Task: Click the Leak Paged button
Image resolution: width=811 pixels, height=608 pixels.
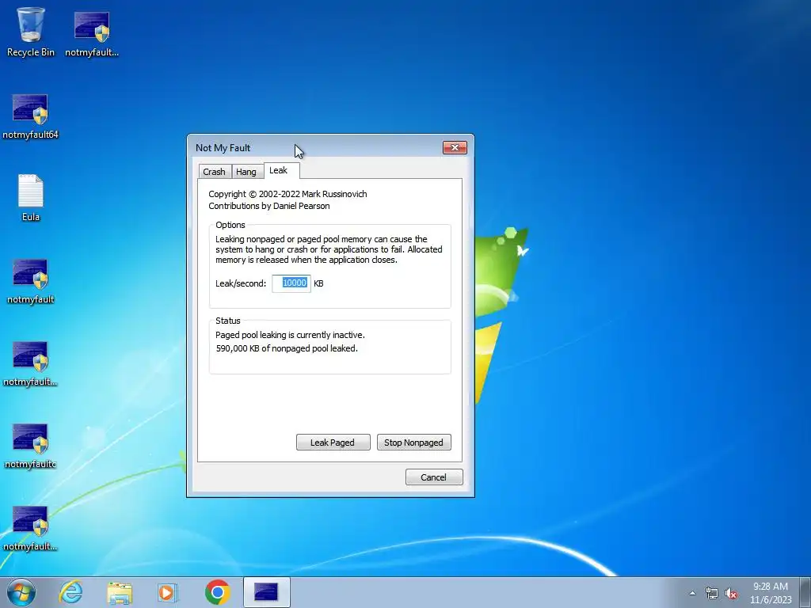Action: 333,443
